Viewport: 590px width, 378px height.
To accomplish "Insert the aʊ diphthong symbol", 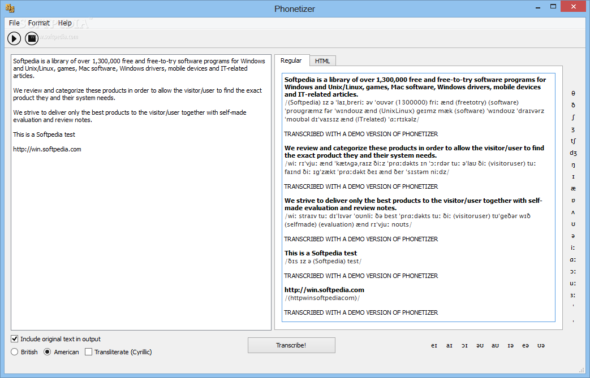I will 495,346.
